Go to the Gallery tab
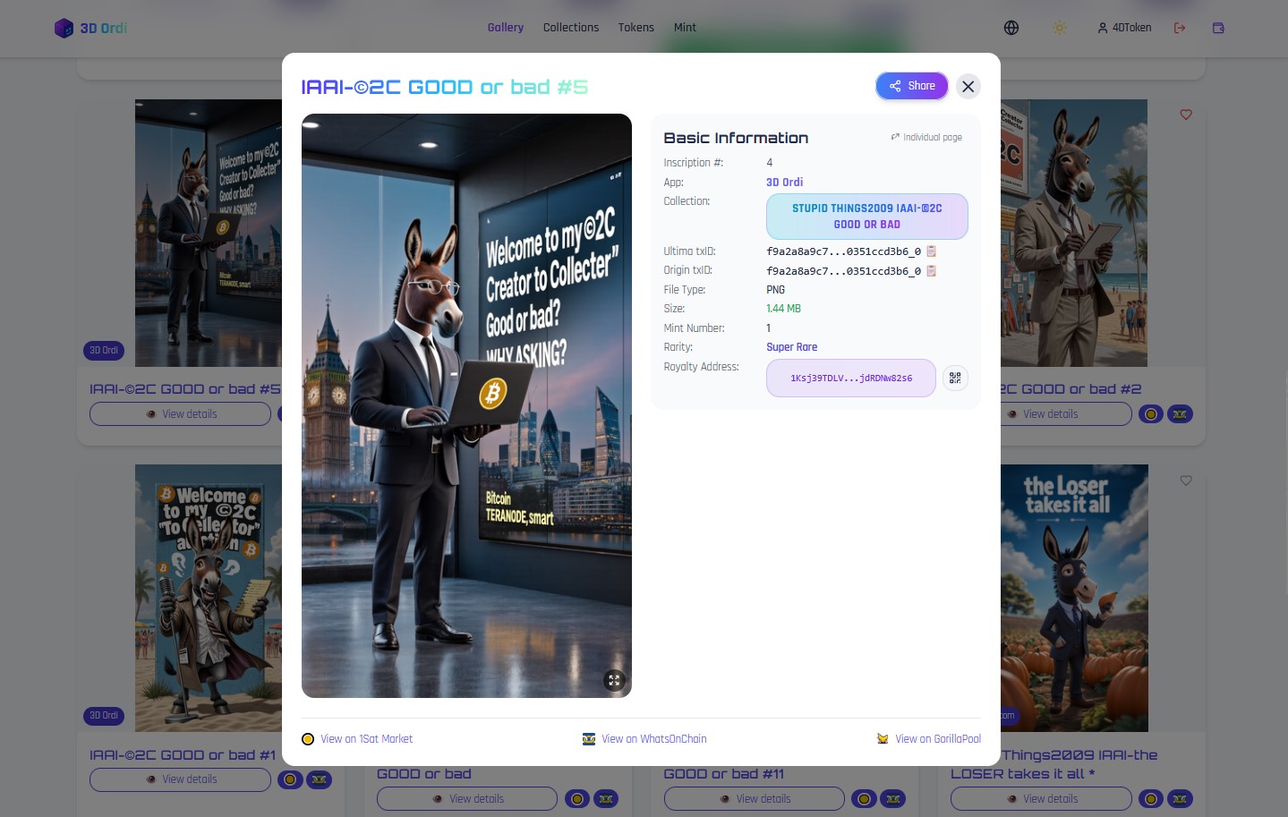Image resolution: width=1288 pixels, height=817 pixels. (x=506, y=28)
